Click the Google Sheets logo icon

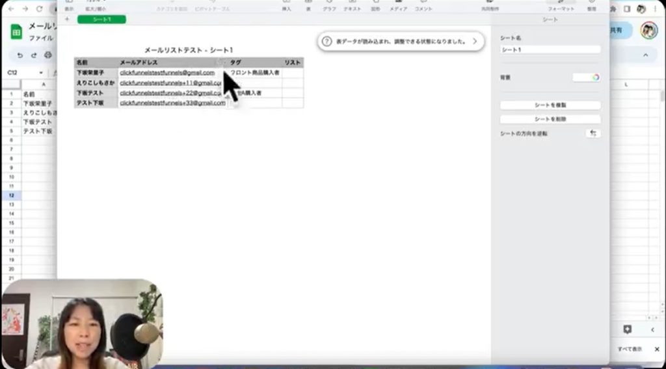16,33
